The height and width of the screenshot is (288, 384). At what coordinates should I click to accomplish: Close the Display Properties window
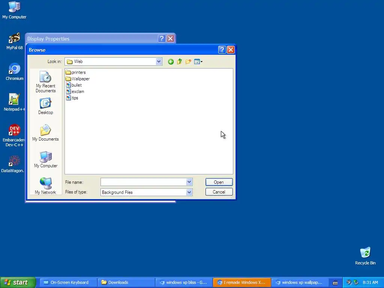coord(171,39)
